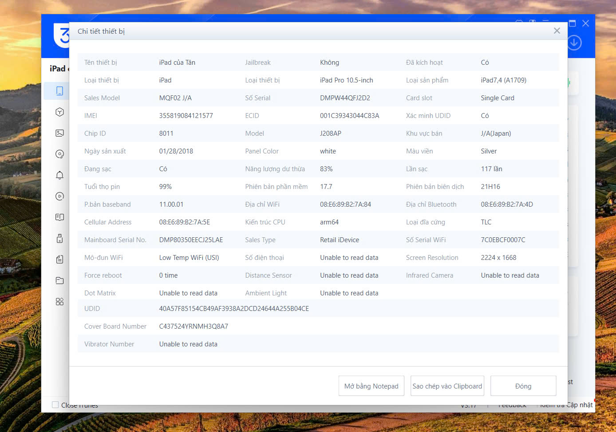Select build version 21H16

coord(490,187)
